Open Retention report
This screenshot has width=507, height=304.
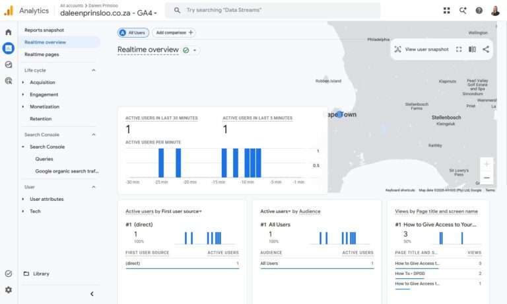41,119
